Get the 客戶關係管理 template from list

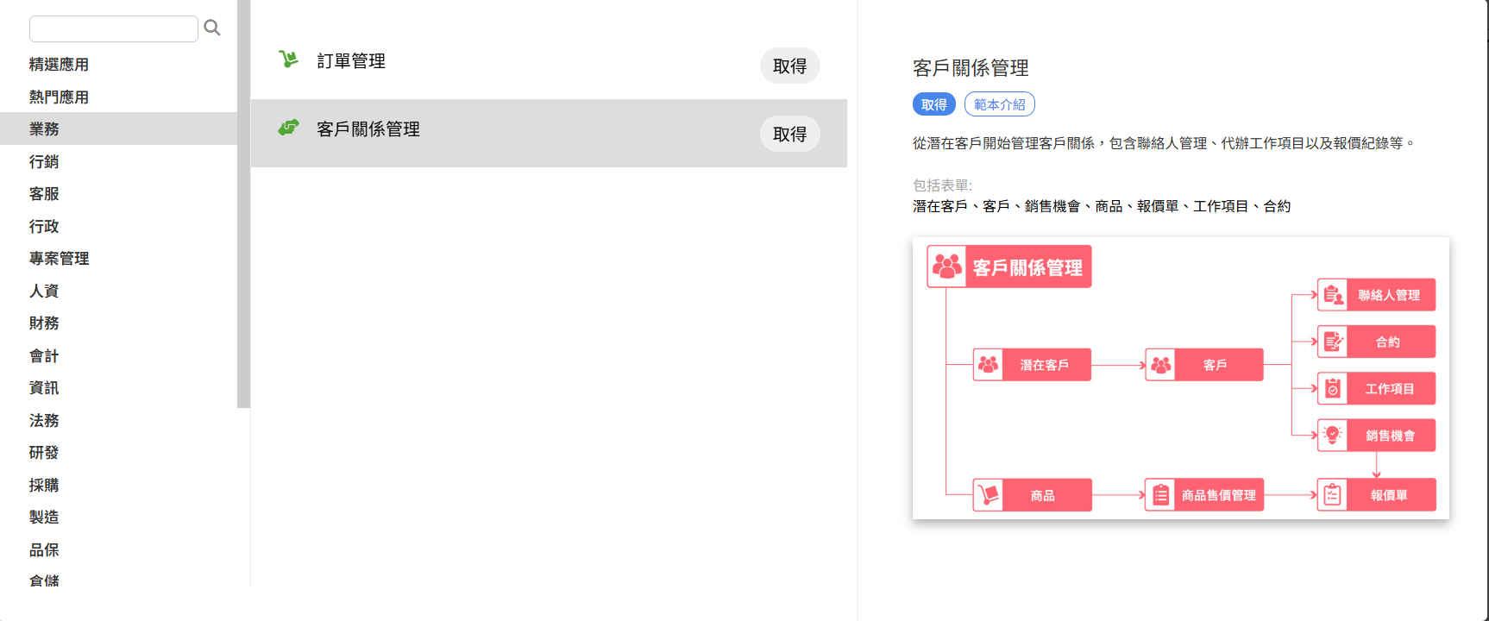click(x=789, y=135)
